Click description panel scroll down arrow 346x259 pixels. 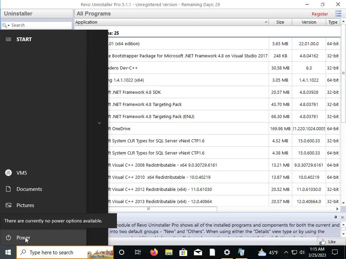[343, 234]
